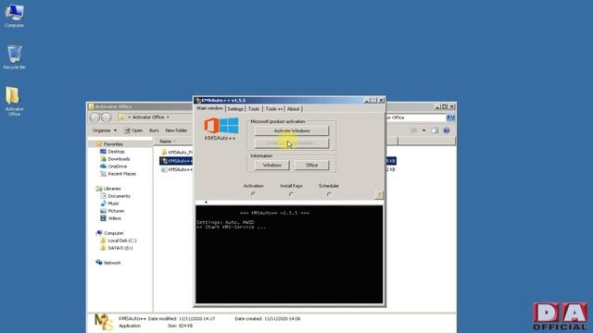Click the Windows information button

click(x=271, y=165)
